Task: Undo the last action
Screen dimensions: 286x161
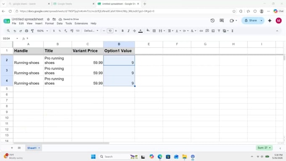Action: pos(15,31)
